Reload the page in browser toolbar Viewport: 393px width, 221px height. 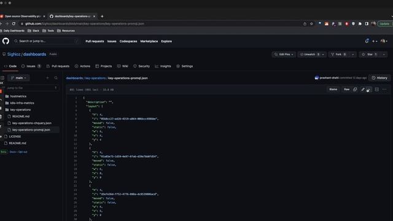point(14,23)
